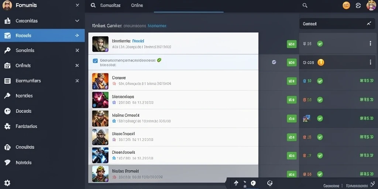The width and height of the screenshot is (378, 189).
Task: Remove Onilnts with its X
Action: [77, 65]
